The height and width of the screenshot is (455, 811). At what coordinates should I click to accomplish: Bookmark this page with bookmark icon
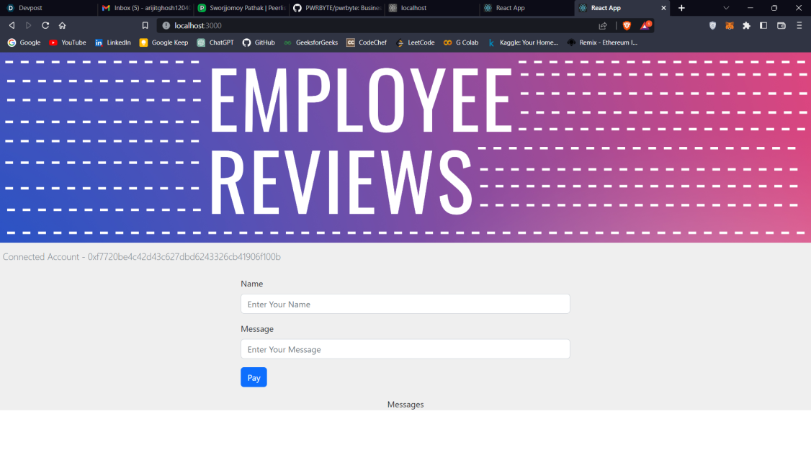pos(145,25)
